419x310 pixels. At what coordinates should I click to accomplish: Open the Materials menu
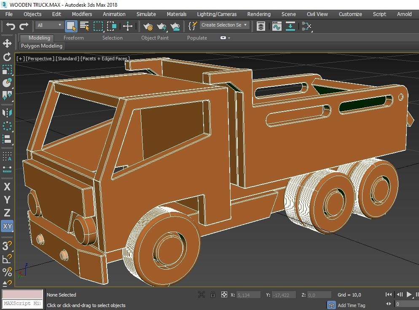click(x=176, y=14)
